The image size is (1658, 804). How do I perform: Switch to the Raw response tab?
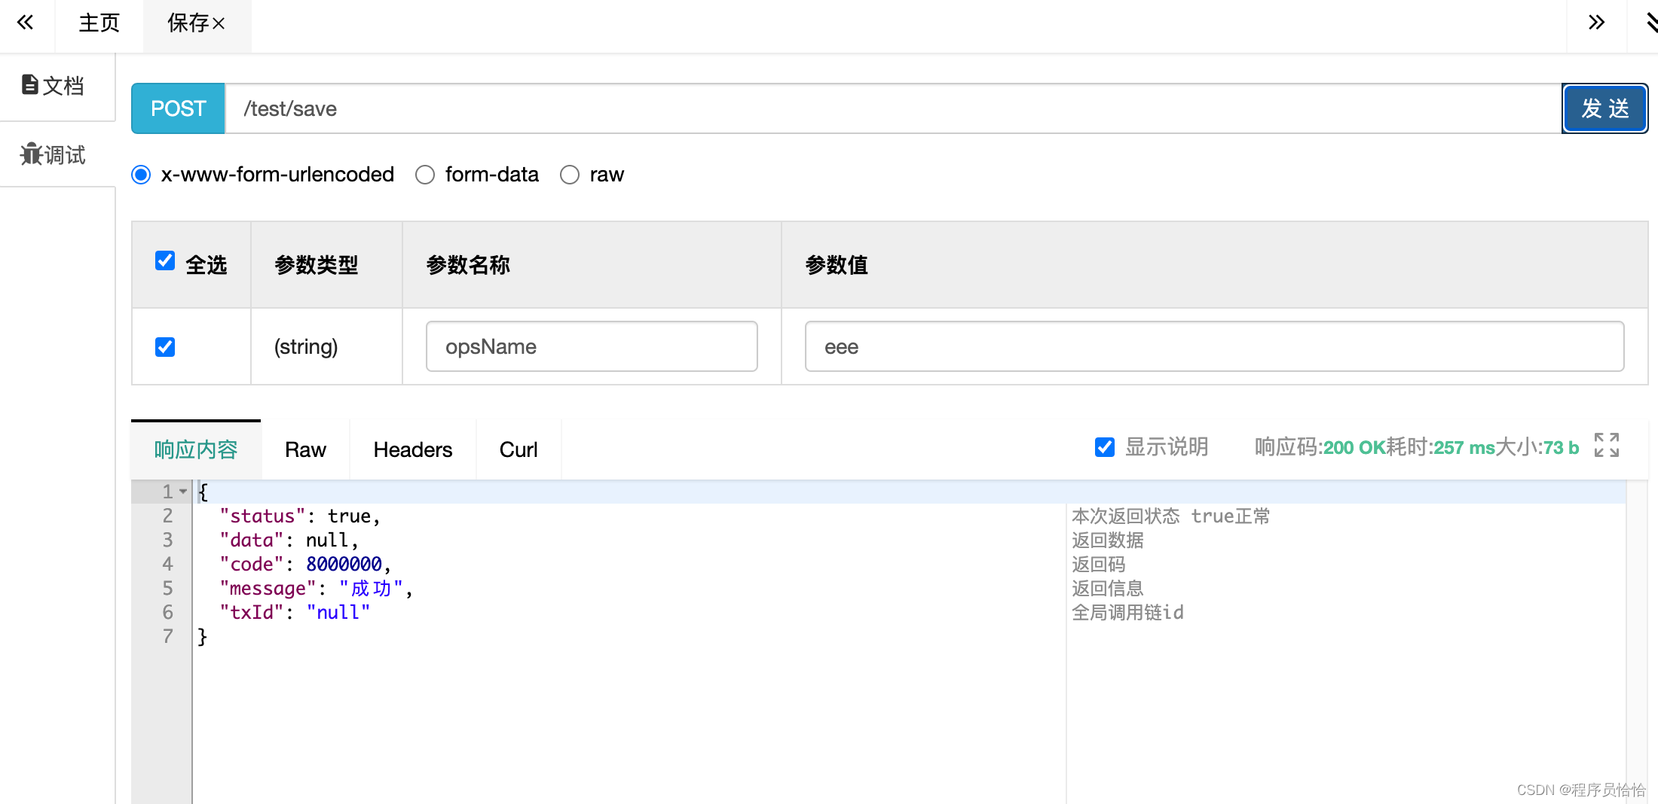click(x=305, y=449)
